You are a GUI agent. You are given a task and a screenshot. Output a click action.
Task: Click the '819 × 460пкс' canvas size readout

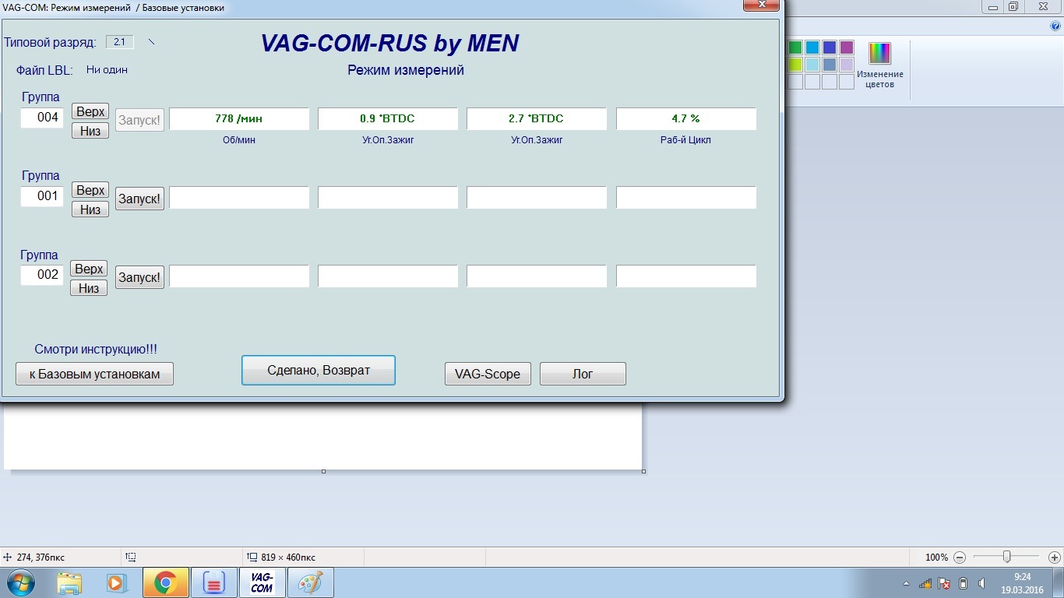click(288, 558)
